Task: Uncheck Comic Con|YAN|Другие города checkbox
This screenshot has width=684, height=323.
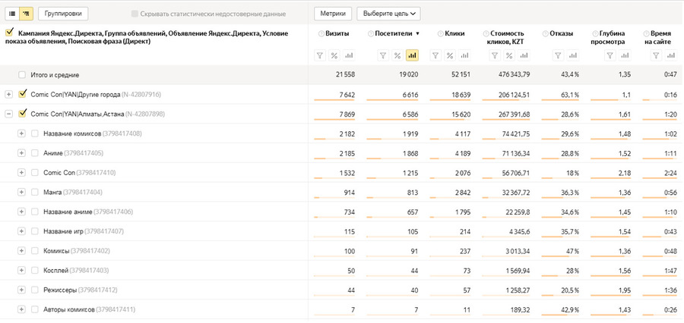Action: 22,93
